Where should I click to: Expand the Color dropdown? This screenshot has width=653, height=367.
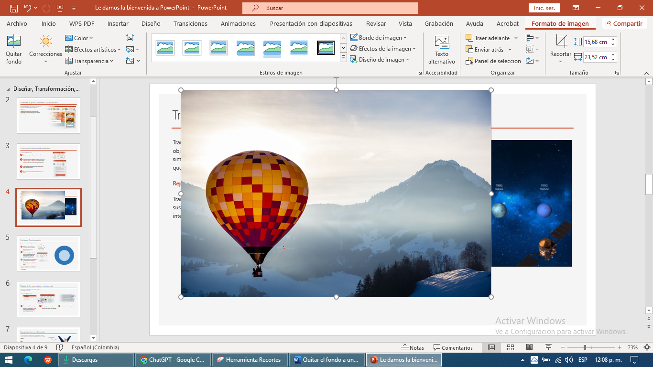point(79,38)
